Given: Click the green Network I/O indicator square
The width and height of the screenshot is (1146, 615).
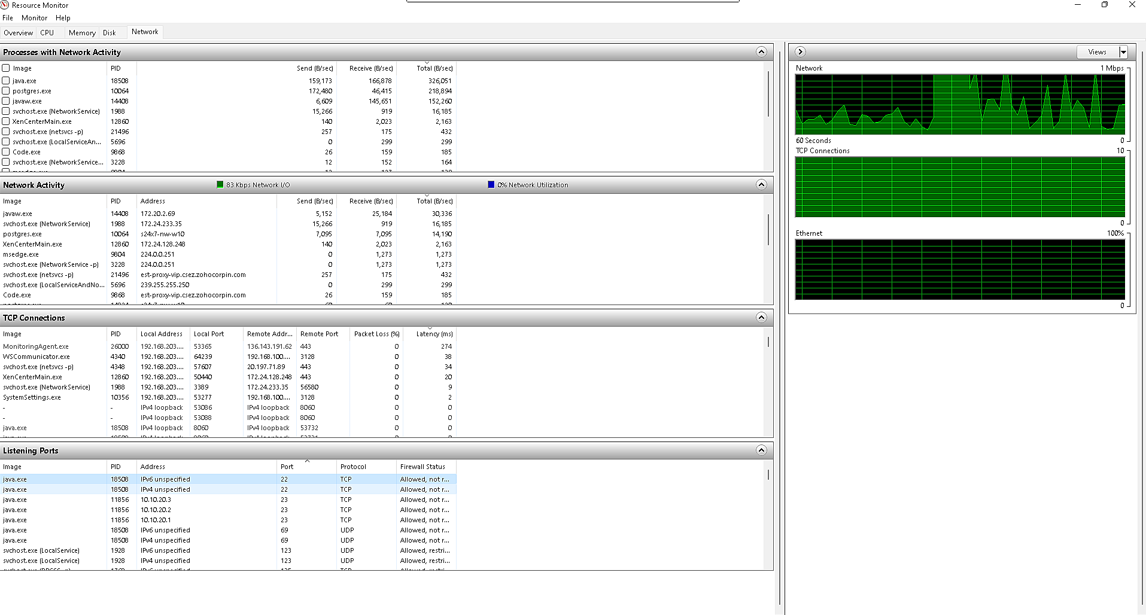Looking at the screenshot, I should [220, 185].
